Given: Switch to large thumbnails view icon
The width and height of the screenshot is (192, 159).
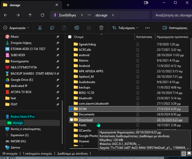Looking at the screenshot, I should tap(189, 153).
